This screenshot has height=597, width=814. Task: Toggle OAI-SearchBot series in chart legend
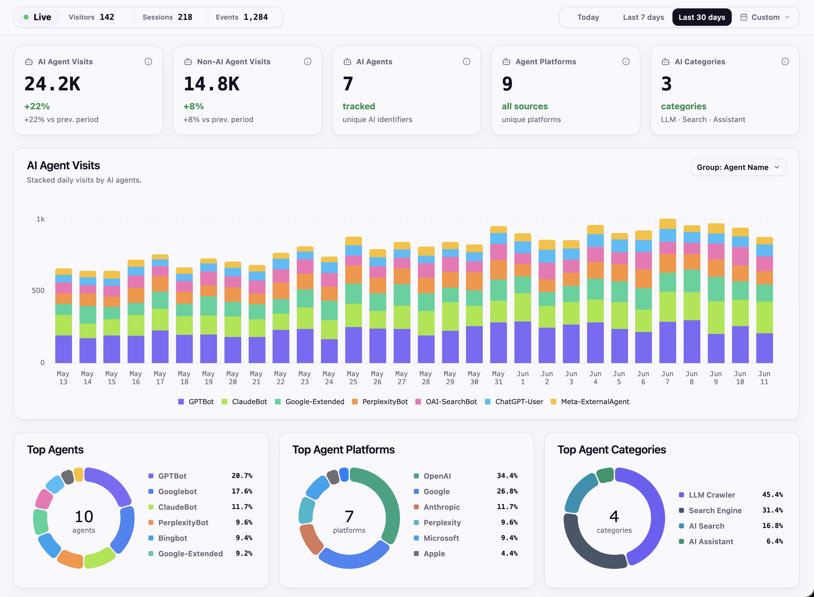click(446, 402)
